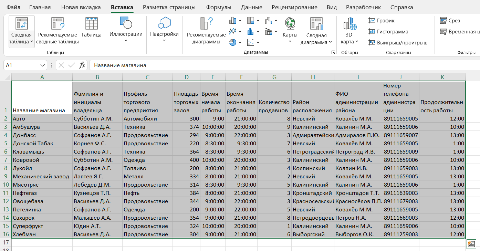This screenshot has width=480, height=251.
Task: Select the Количество продавцов header cell
Action: [x=274, y=98]
